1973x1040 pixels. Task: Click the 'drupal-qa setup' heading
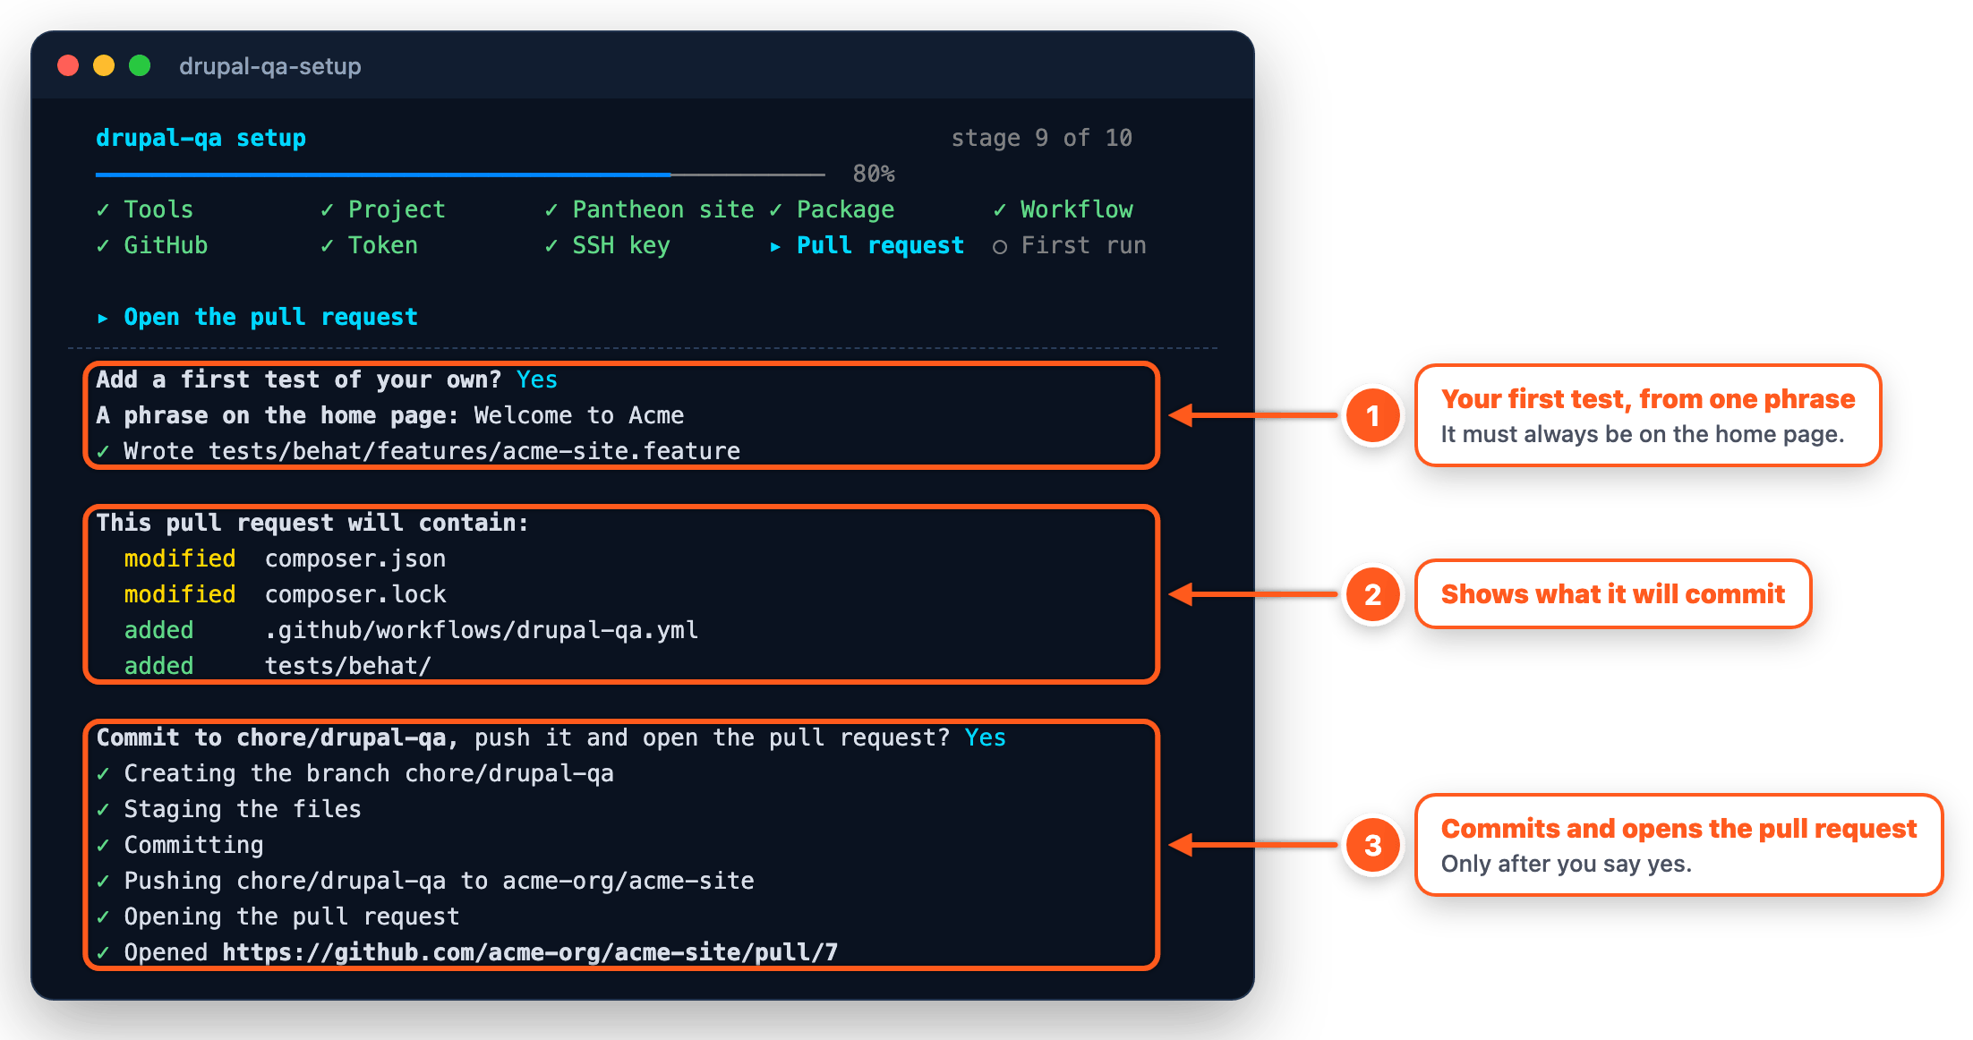(x=201, y=138)
